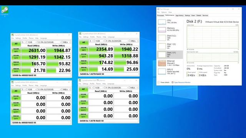
Task: Click All button in idle S3500 window
Action: tap(16, 91)
